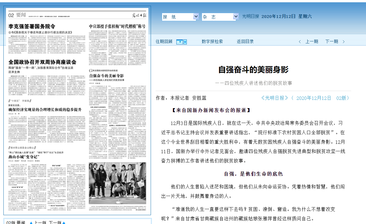Open the 中宣部授予张桂梅“时代楷模”称号 article

pos(118,27)
